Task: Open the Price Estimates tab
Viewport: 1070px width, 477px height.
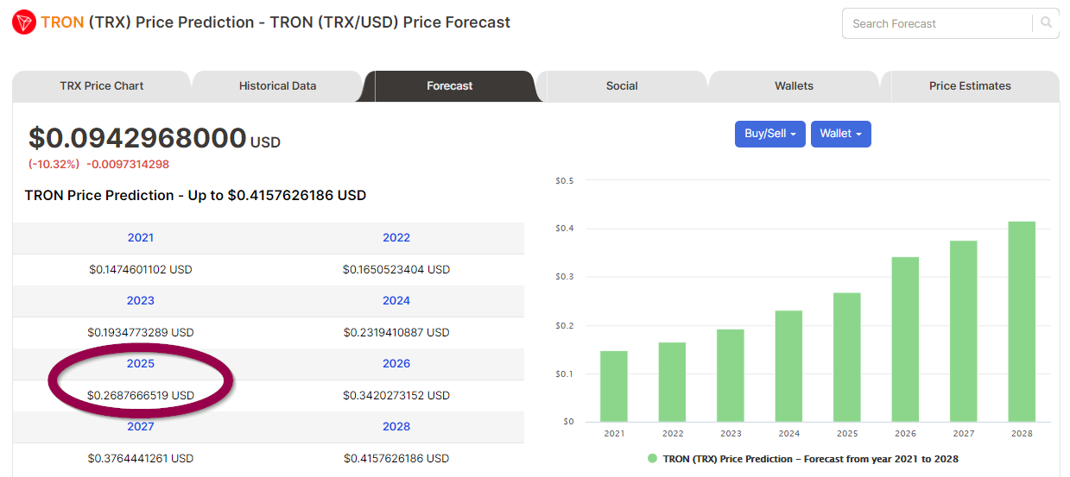Action: [970, 86]
